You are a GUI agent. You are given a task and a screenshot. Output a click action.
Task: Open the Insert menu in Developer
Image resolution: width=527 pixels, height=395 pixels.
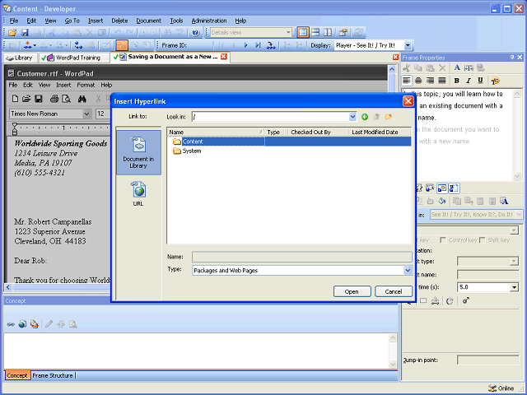click(x=96, y=21)
